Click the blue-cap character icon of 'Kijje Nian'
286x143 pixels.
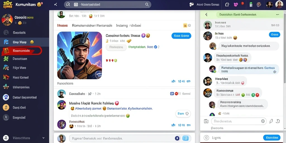click(x=6, y=68)
